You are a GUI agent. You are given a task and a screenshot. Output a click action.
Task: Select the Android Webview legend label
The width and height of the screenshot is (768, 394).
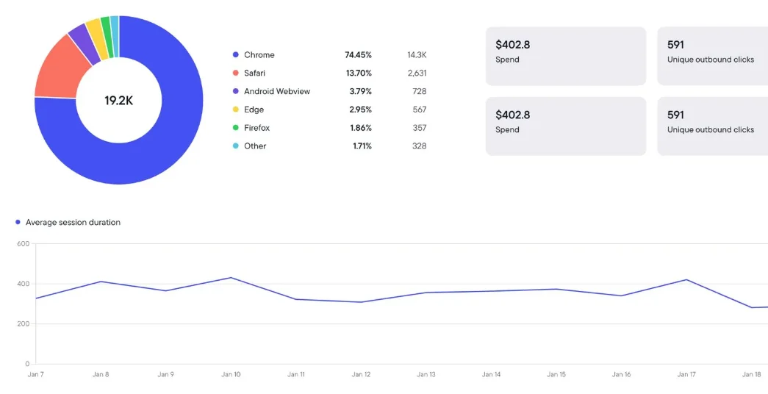coord(277,91)
